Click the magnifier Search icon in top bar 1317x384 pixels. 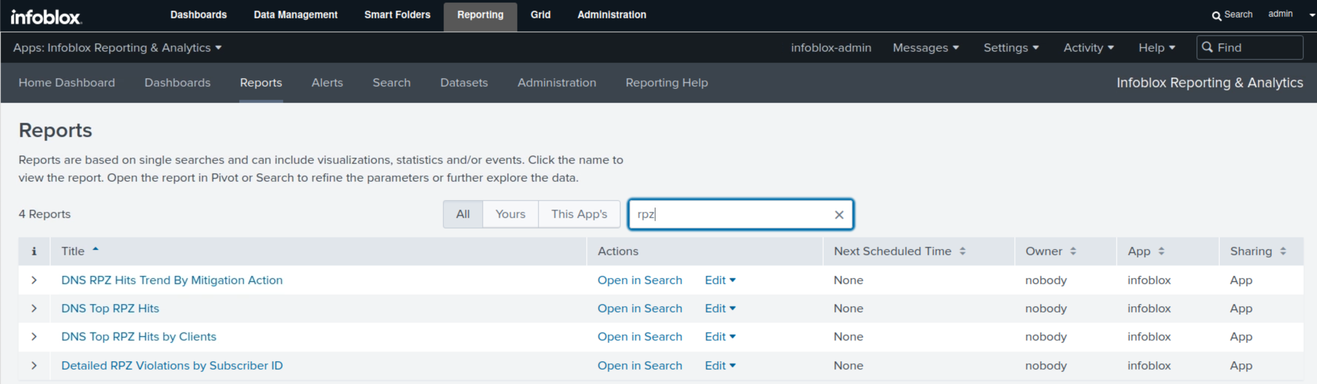click(x=1216, y=15)
